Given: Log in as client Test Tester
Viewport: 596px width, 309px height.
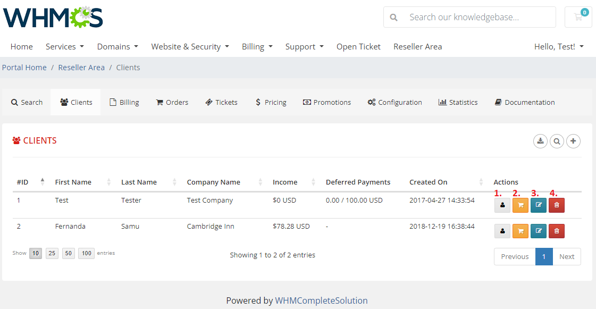Looking at the screenshot, I should tap(502, 205).
